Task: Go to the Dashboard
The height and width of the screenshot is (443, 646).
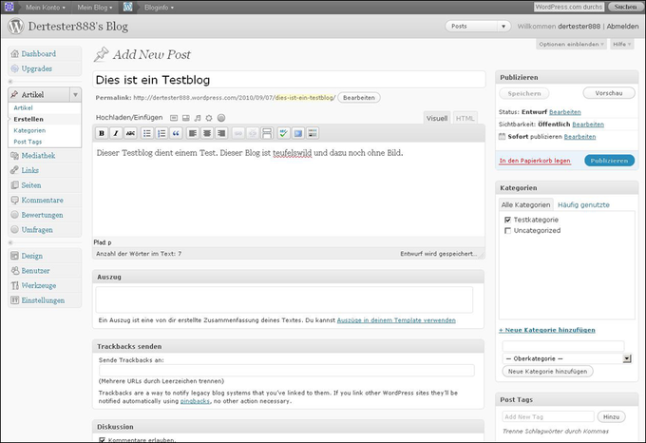Action: click(x=38, y=53)
